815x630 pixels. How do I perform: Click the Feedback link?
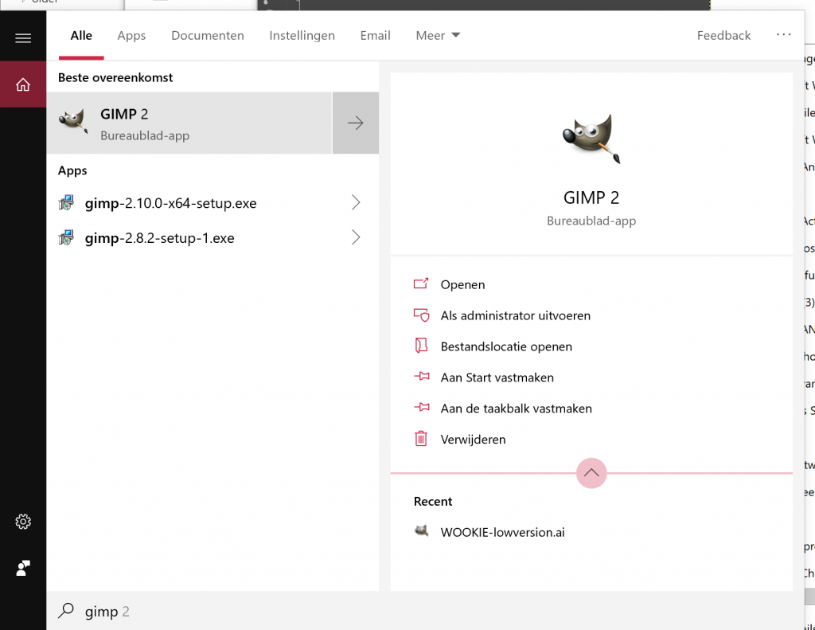(x=723, y=35)
